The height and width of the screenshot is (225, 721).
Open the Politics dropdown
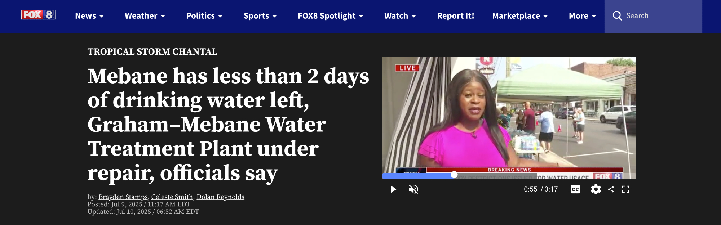(x=204, y=16)
